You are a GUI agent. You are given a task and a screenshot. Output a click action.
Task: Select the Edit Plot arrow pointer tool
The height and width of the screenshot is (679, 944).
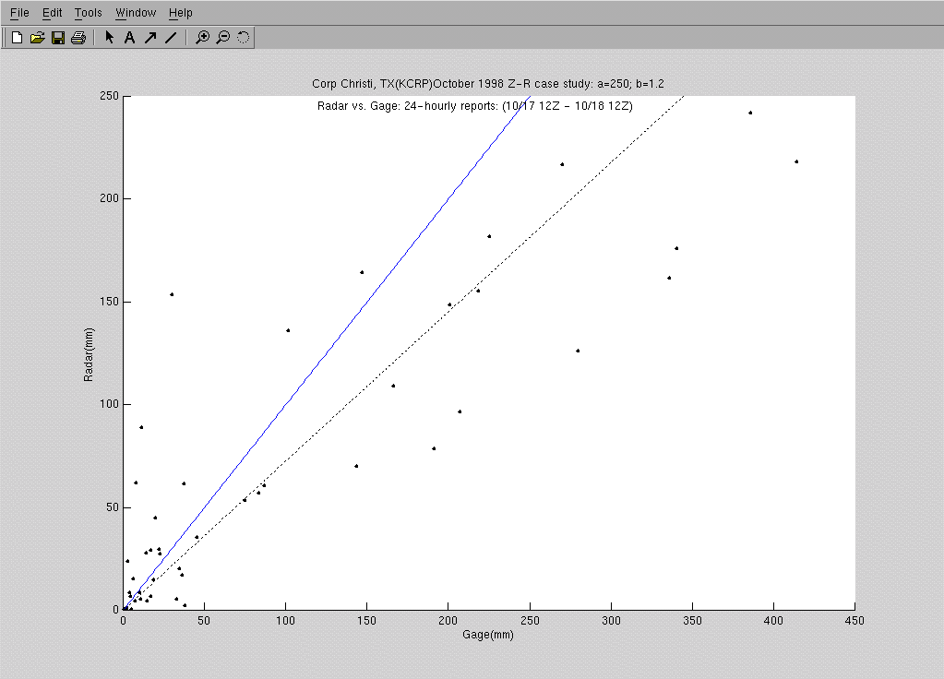109,37
